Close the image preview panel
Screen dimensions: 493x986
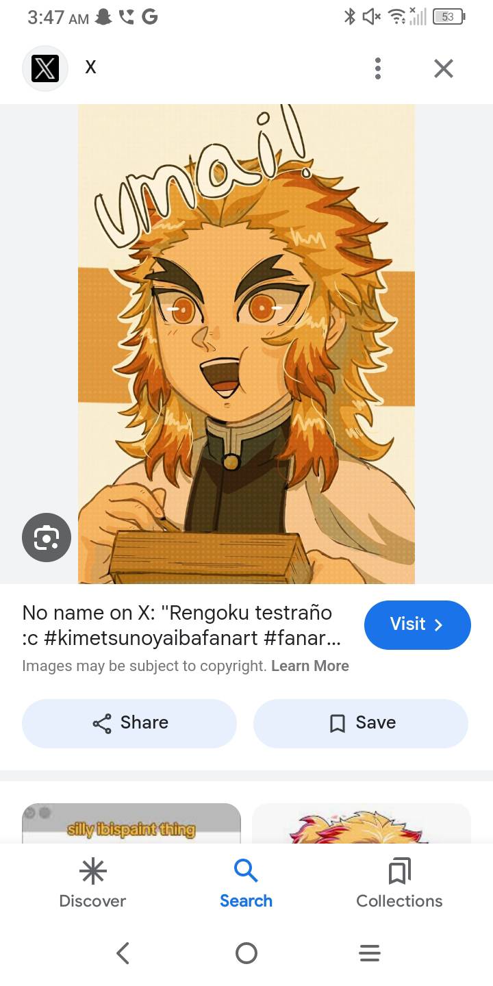click(x=444, y=68)
